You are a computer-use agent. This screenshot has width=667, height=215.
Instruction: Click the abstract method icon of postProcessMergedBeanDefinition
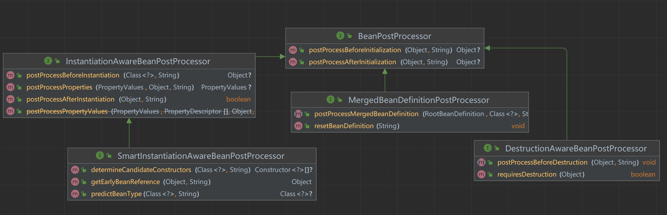click(x=298, y=114)
